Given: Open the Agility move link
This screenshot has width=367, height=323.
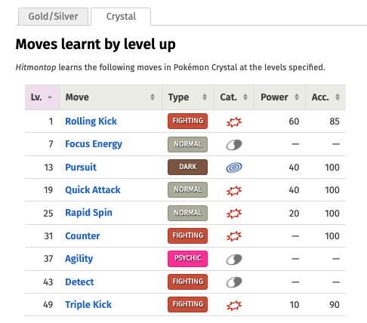Looking at the screenshot, I should [79, 259].
